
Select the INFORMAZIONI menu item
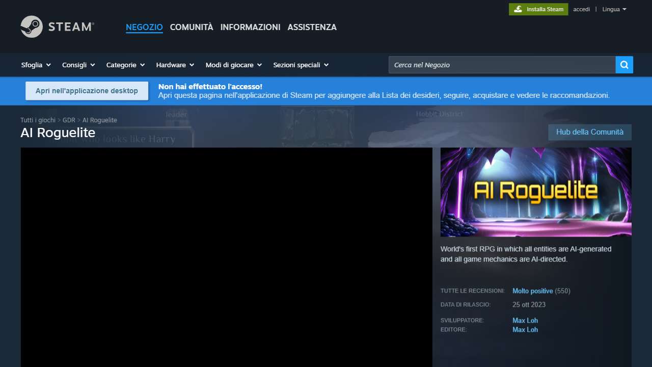250,27
